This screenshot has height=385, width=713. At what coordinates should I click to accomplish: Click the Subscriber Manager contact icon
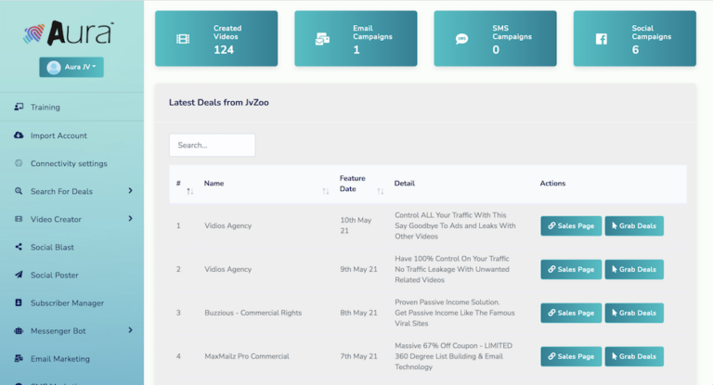(x=19, y=302)
